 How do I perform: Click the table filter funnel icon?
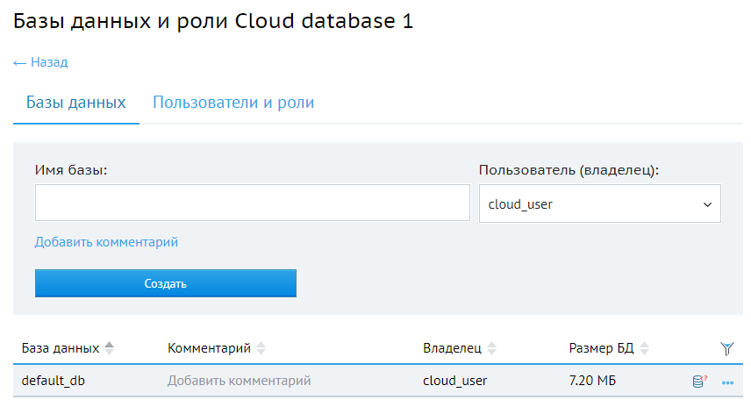click(726, 348)
